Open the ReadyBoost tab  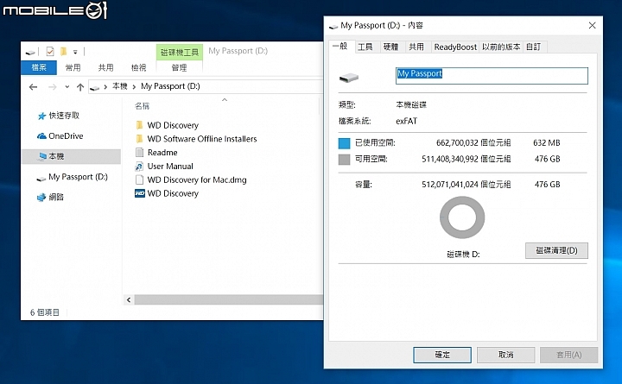pos(455,47)
